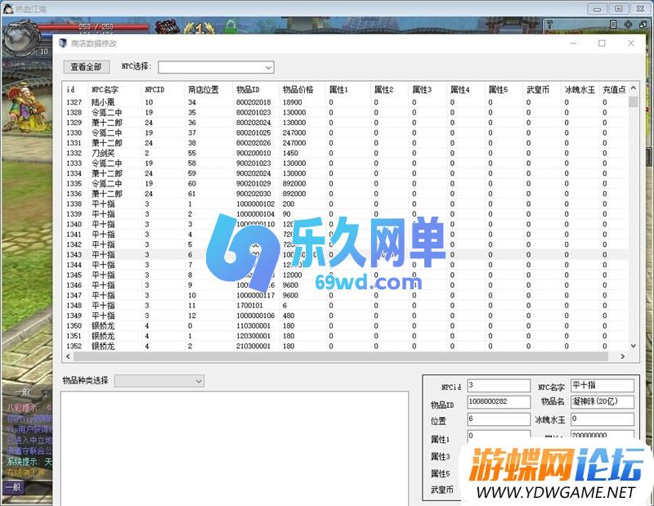654x506 pixels.
Task: Maximize the shop data editor dialog
Action: coord(602,43)
